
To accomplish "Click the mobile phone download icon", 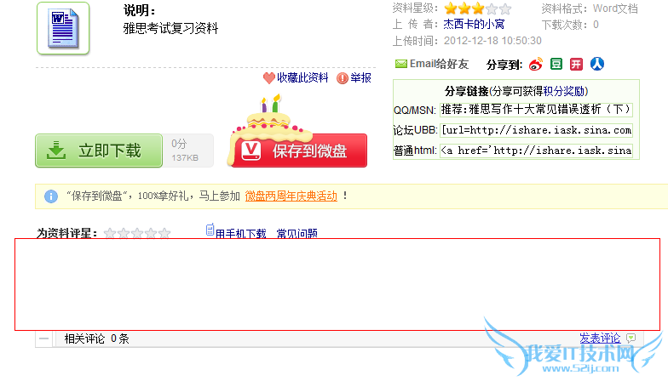I will coord(210,230).
